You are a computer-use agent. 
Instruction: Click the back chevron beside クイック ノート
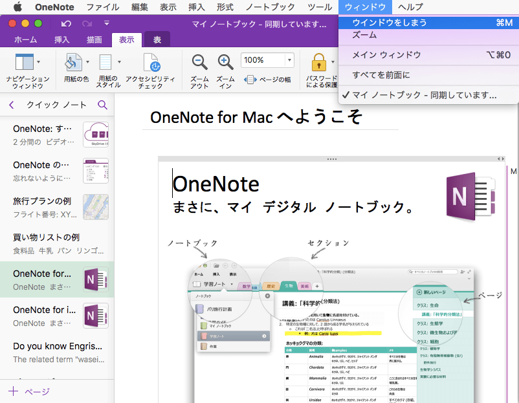(12, 105)
